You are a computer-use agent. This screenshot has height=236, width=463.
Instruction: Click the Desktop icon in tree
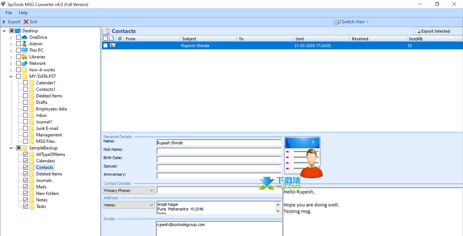18,31
